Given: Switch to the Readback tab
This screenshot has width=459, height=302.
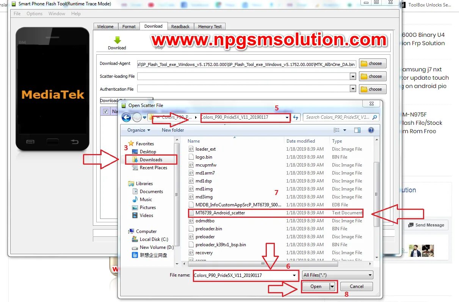Looking at the screenshot, I should (180, 27).
